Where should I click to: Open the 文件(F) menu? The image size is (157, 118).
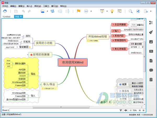pos(5,6)
